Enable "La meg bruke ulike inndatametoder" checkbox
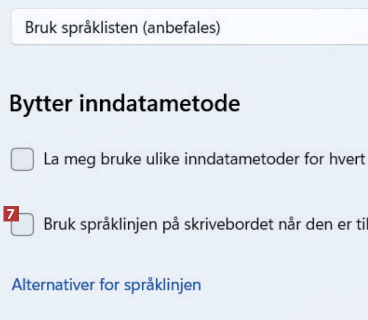The image size is (368, 320). (22, 159)
